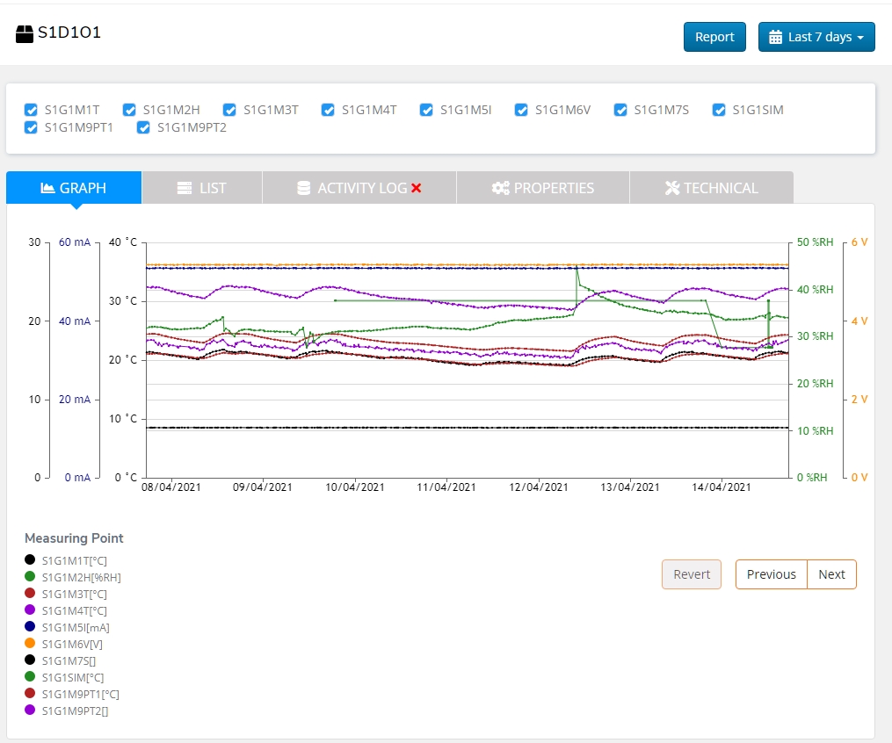This screenshot has width=892, height=743.
Task: Click the Report button
Action: coord(714,37)
